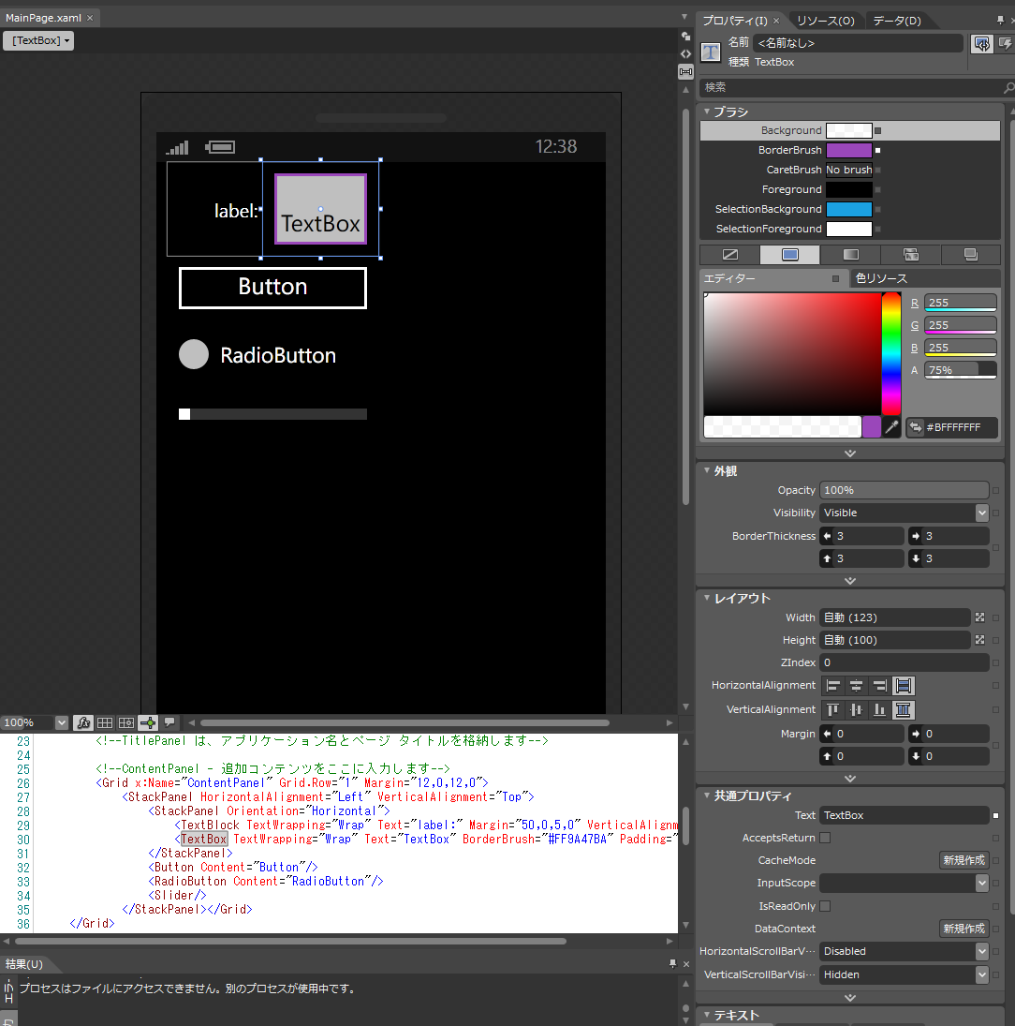This screenshot has height=1026, width=1015.
Task: Click RadioButton on the design canvas
Action: (257, 355)
